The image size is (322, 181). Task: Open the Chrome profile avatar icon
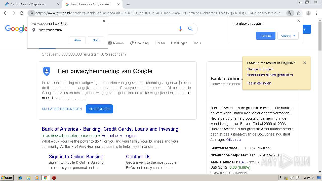[x=308, y=13]
